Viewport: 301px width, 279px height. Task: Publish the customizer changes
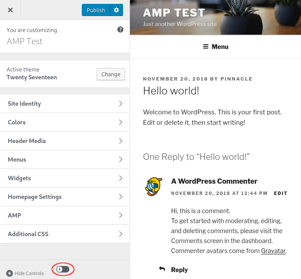coord(96,10)
